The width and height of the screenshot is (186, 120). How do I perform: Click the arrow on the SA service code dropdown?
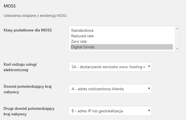point(149,66)
